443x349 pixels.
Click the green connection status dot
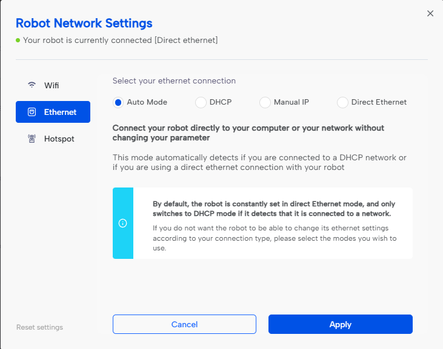tap(18, 40)
